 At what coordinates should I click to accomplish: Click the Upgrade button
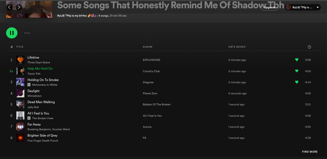[270, 7]
